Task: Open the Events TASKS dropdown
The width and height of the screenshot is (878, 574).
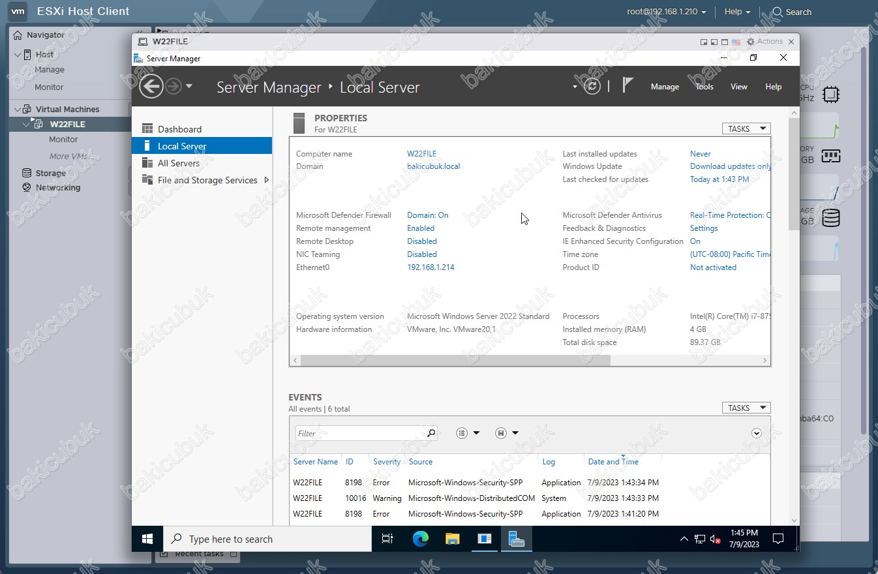Action: [x=746, y=408]
